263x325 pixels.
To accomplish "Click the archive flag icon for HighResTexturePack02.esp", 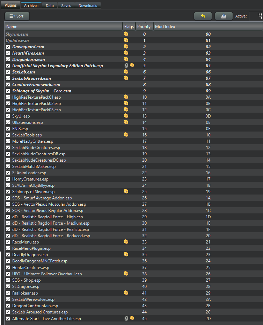I will click(x=126, y=103).
